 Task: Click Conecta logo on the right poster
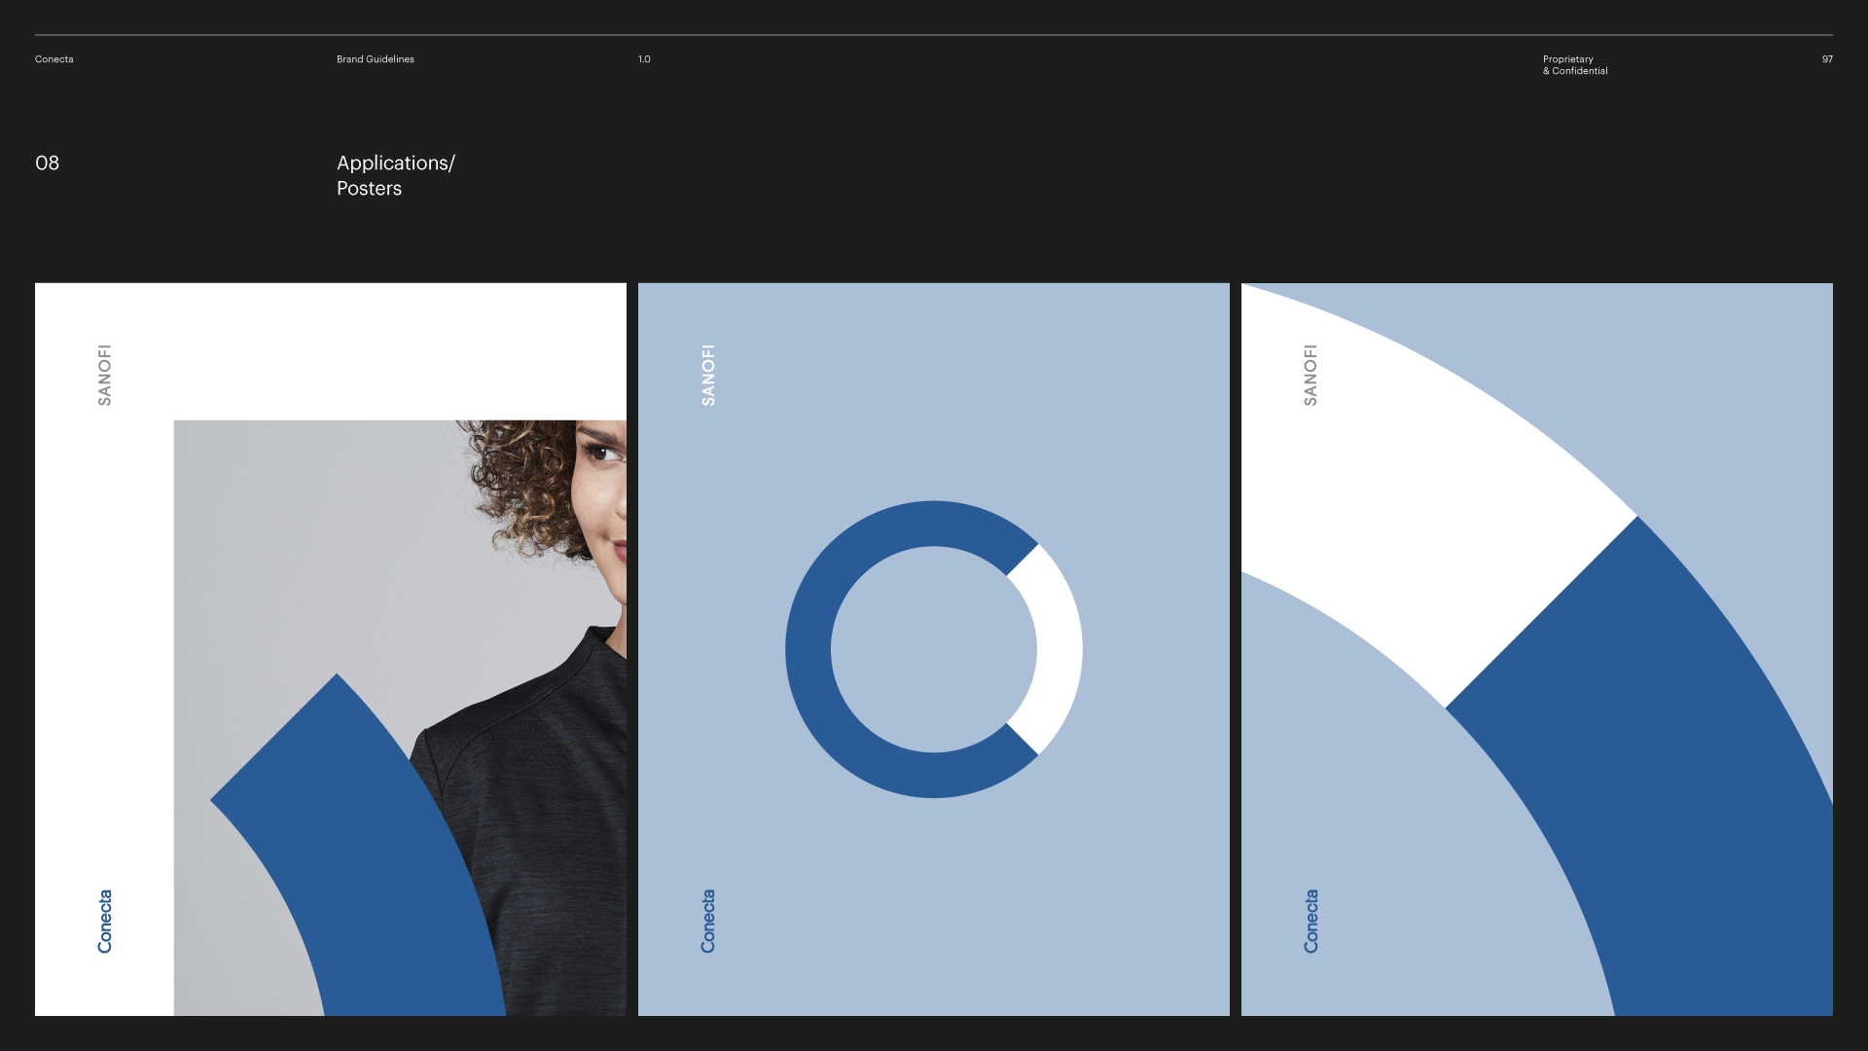1311,921
